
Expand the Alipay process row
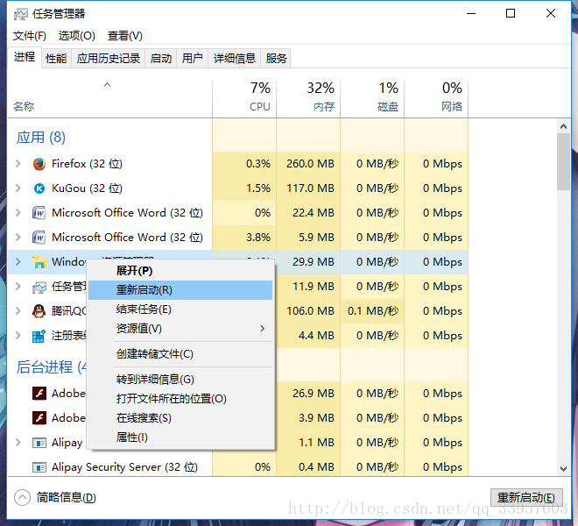(18, 442)
